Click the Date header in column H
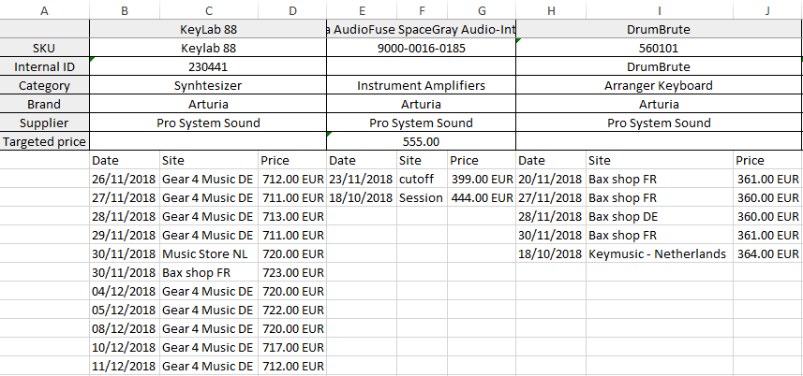803x376 pixels. coord(551,161)
